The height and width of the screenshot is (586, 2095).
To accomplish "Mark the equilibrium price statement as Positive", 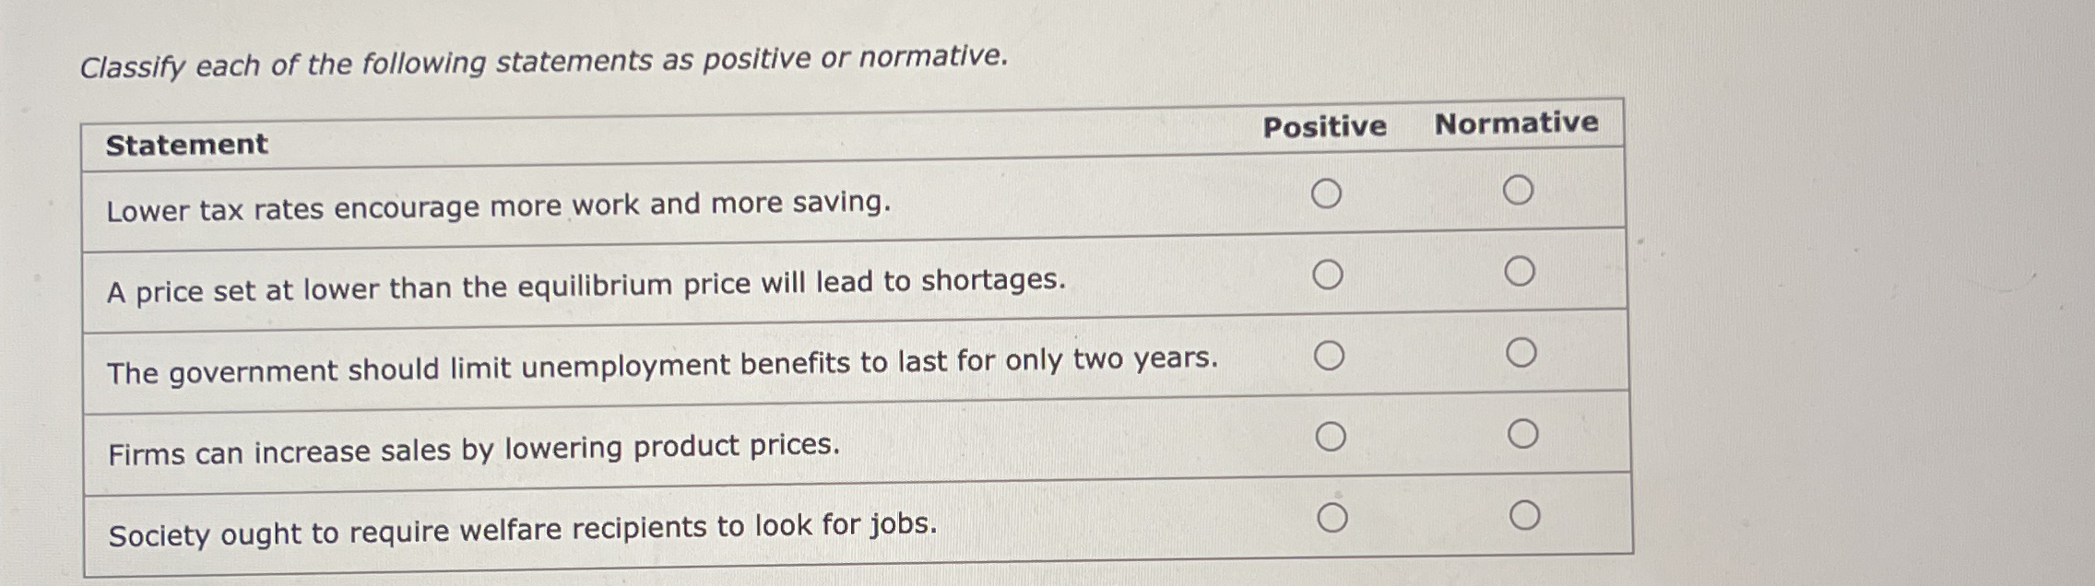I will (1330, 272).
